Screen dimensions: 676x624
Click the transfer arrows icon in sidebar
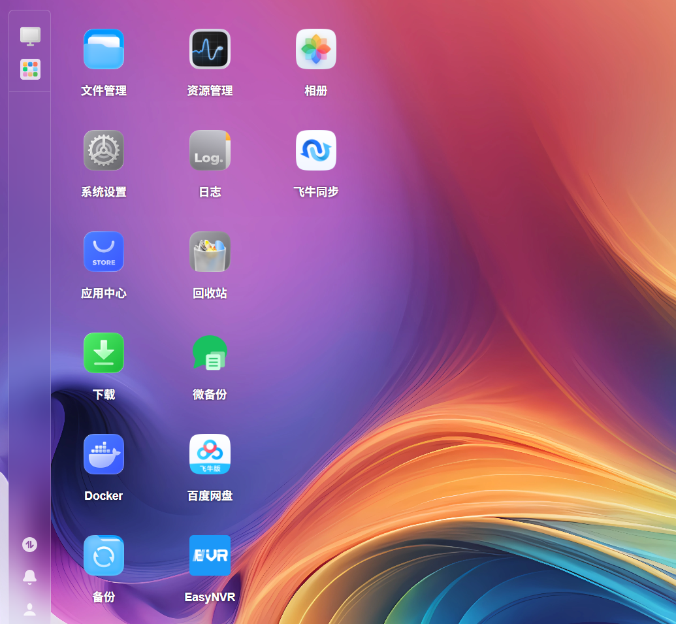30,545
